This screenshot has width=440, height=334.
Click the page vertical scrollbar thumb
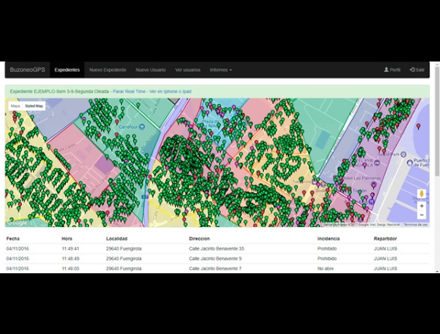pos(437,121)
